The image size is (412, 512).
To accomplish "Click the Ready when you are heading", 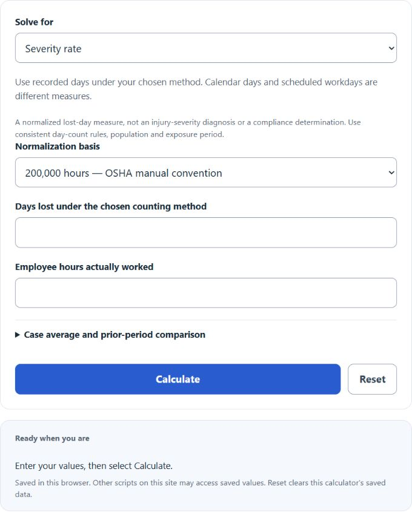I will click(x=52, y=438).
